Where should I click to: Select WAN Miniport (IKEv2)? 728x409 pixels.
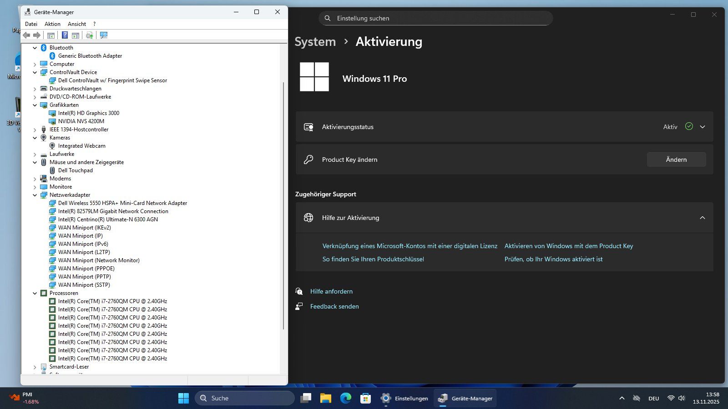pos(85,228)
